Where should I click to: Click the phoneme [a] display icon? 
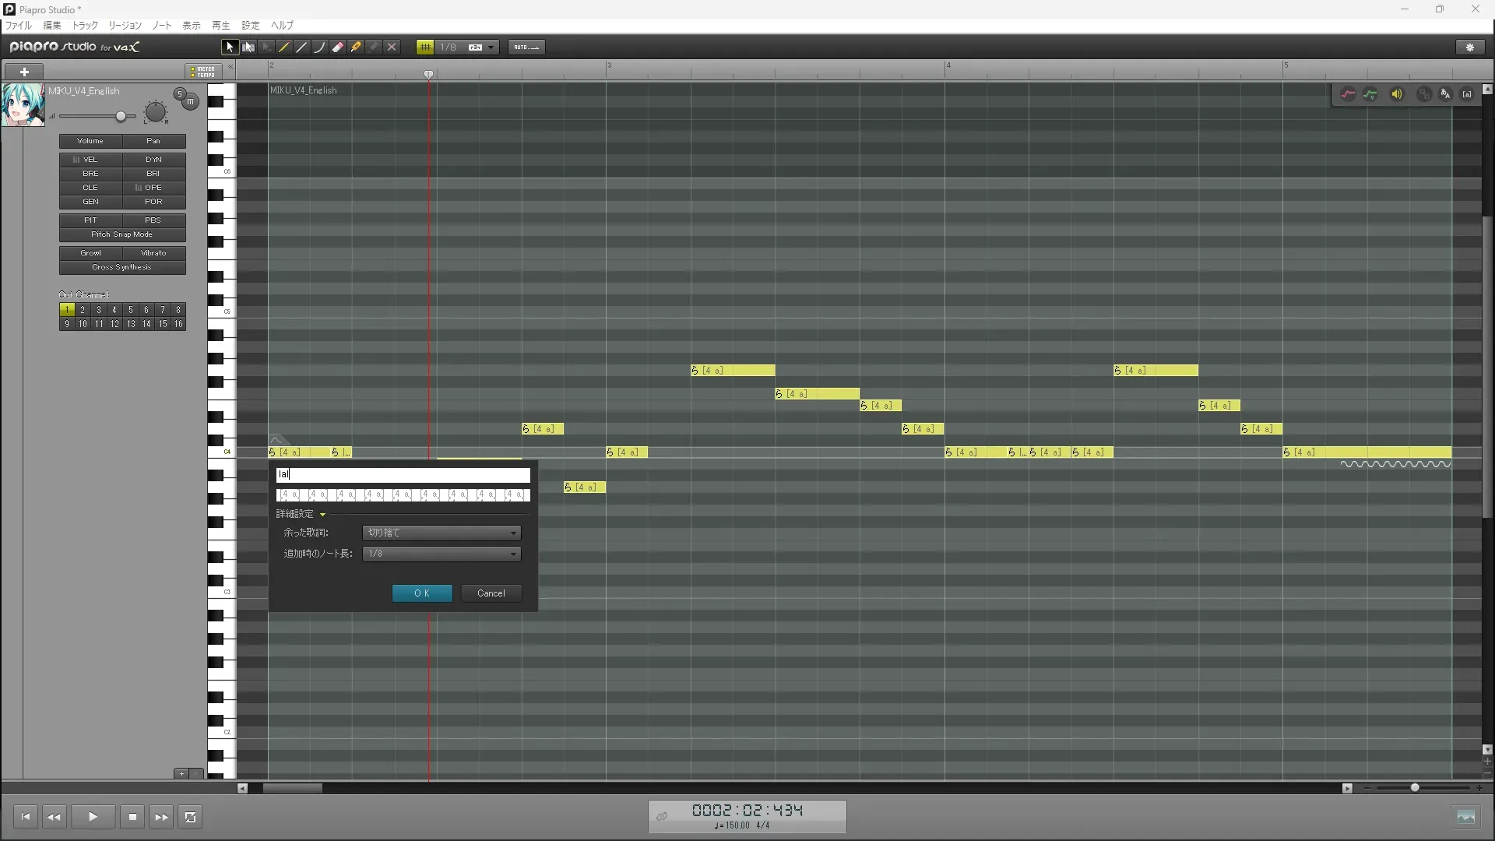(1467, 94)
